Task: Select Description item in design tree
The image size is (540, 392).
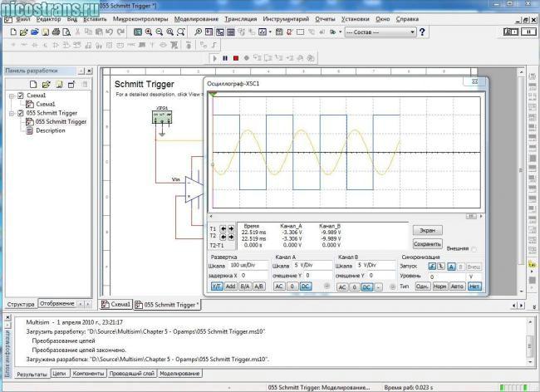Action: click(x=51, y=130)
